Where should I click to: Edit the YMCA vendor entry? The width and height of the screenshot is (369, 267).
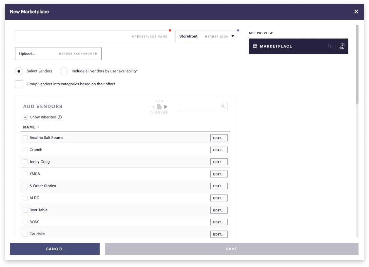tap(219, 174)
